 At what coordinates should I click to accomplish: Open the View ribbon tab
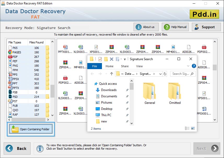(x=139, y=66)
